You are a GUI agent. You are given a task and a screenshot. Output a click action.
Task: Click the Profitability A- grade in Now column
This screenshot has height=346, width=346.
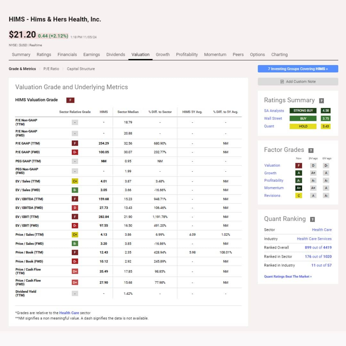click(299, 180)
